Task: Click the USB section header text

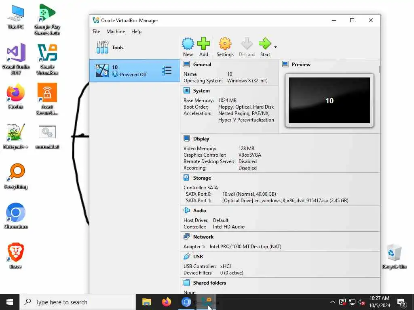Action: tap(198, 256)
